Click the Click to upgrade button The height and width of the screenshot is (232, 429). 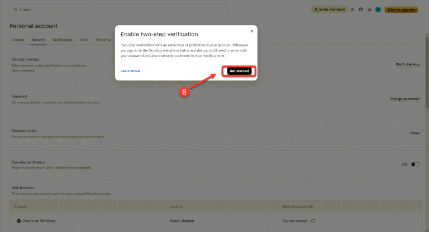(x=401, y=10)
